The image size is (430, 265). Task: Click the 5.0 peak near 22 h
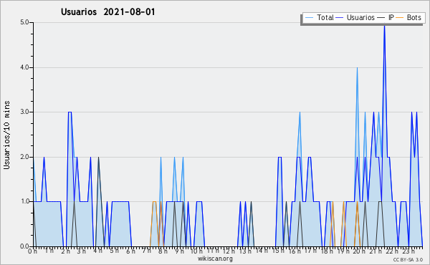384,26
